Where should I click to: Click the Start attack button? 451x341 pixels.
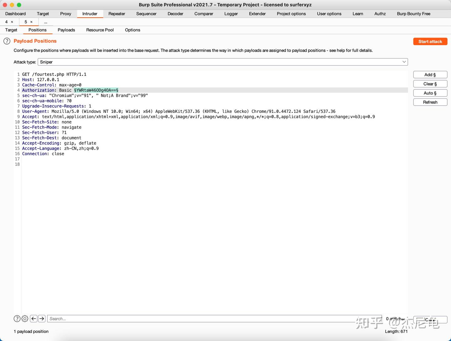coord(430,42)
